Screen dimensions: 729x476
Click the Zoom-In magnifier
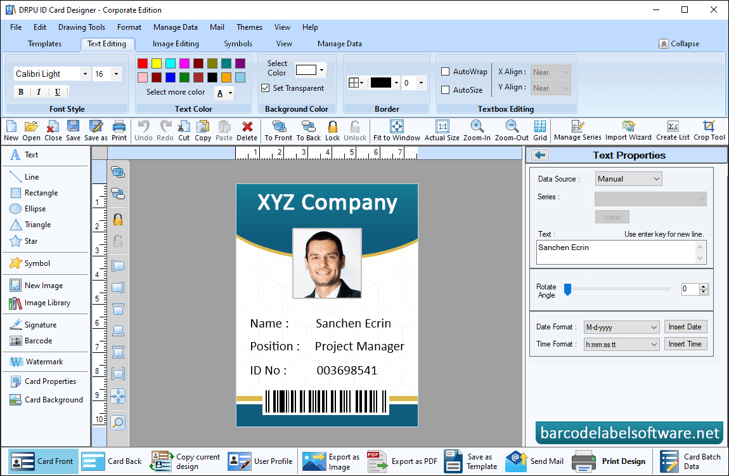coord(477,131)
